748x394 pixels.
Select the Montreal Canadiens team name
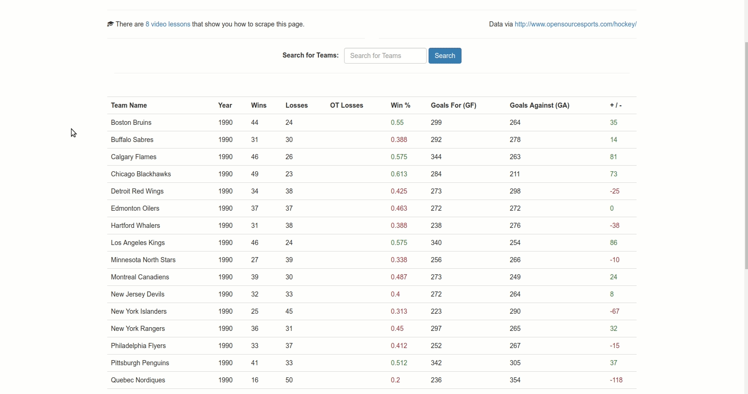(140, 277)
